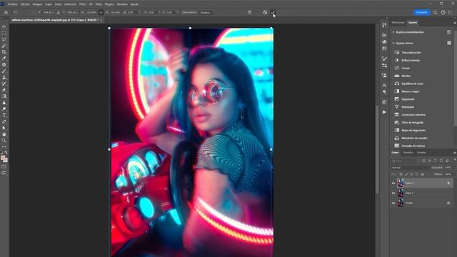Select the Eraser tool
Screen dimensions: 457x257
coord(4,90)
